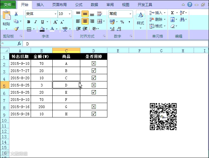Switch to the 数据 tab
Image resolution: width=209 pixels, height=158 pixels.
pyautogui.click(x=94, y=5)
